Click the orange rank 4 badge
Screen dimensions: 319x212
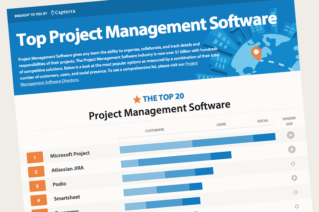pyautogui.click(x=39, y=200)
